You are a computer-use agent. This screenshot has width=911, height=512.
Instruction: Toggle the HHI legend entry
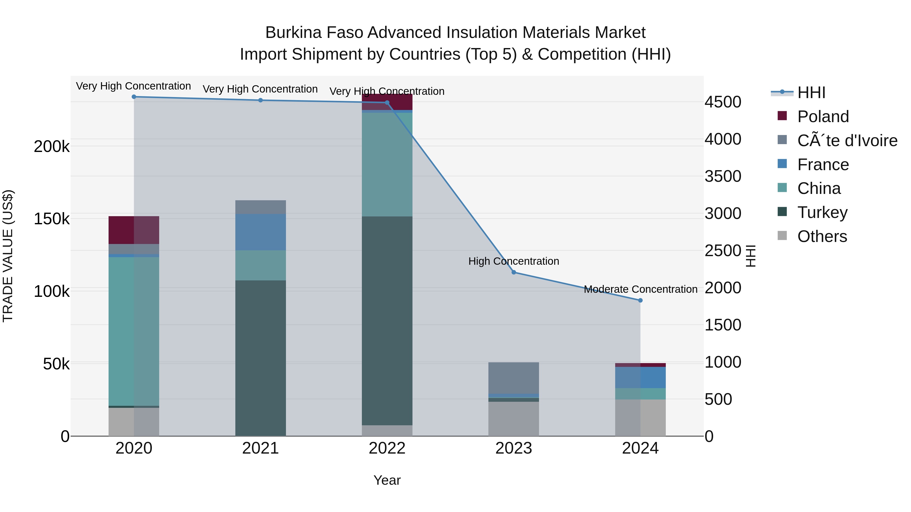[x=798, y=93]
